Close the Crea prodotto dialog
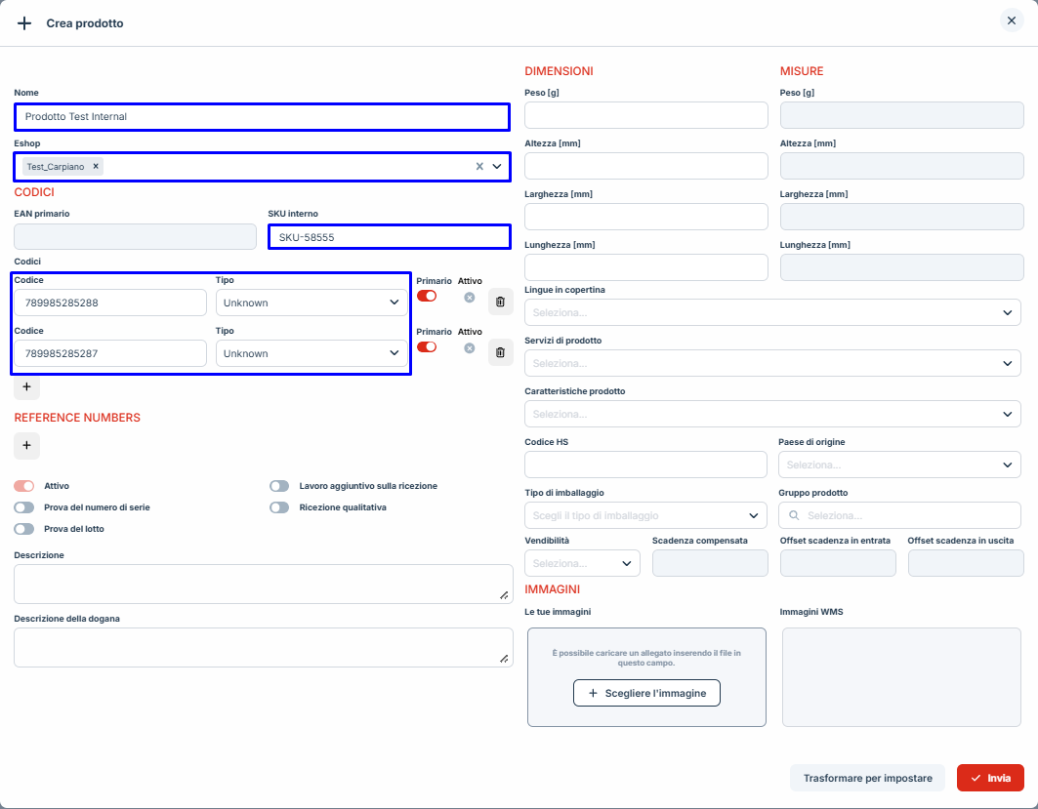Screen dimensions: 1038x809 tap(1012, 20)
